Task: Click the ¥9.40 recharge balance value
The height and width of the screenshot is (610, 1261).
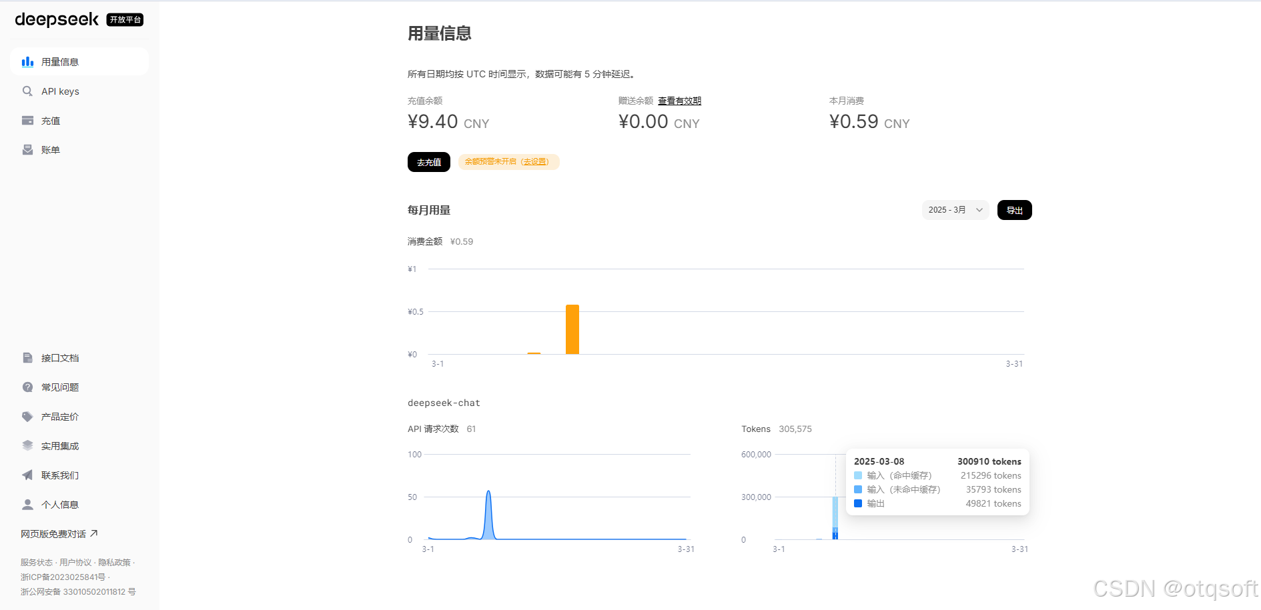Action: (448, 122)
